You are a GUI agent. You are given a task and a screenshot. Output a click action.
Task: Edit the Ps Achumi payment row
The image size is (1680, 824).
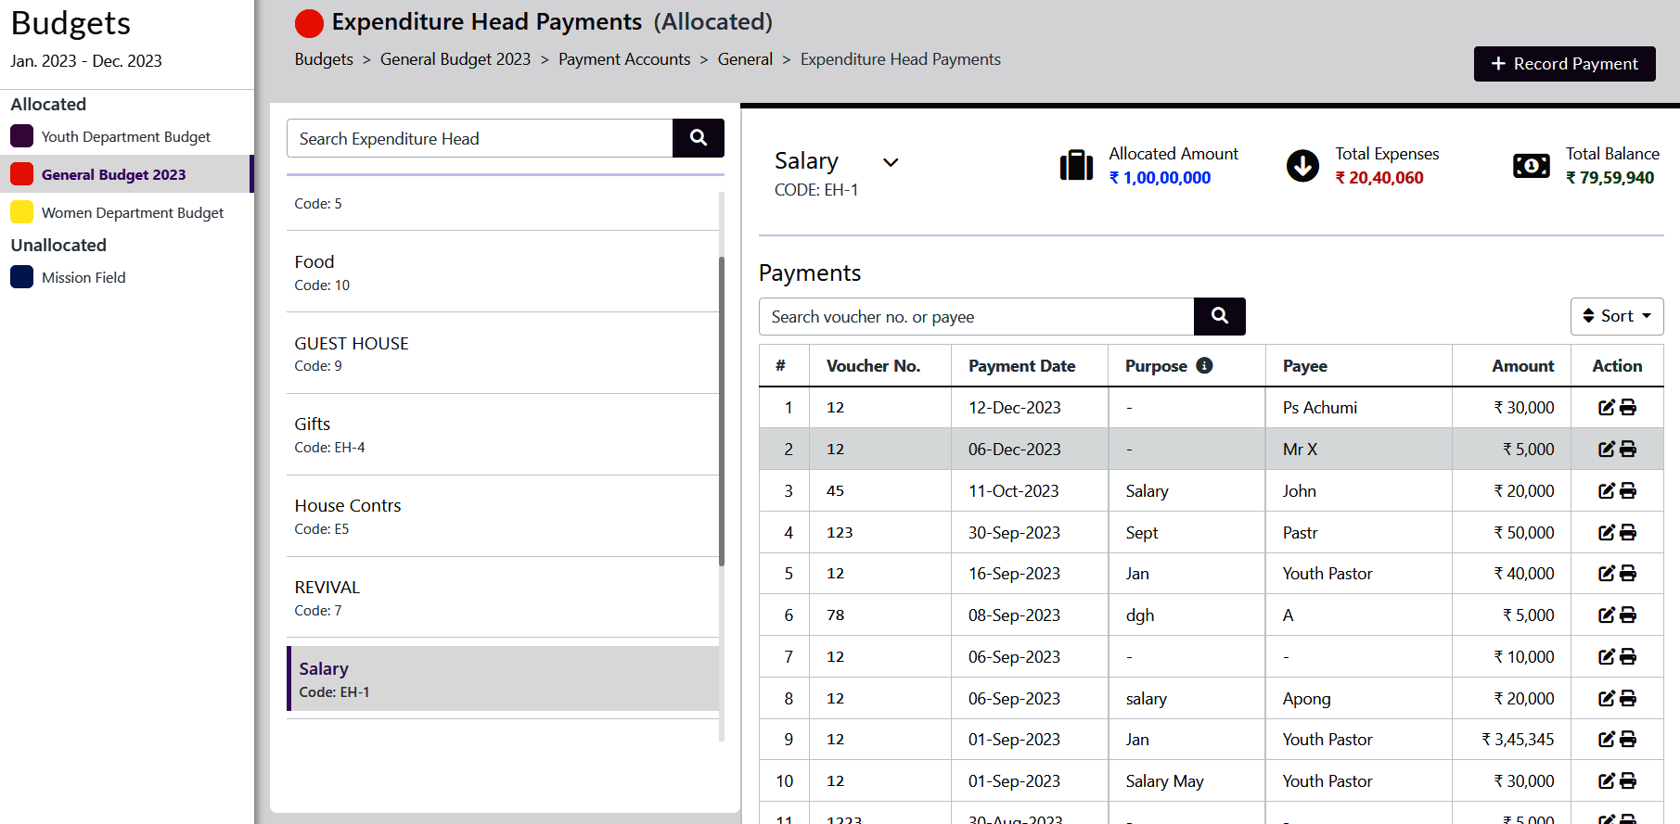(x=1607, y=408)
